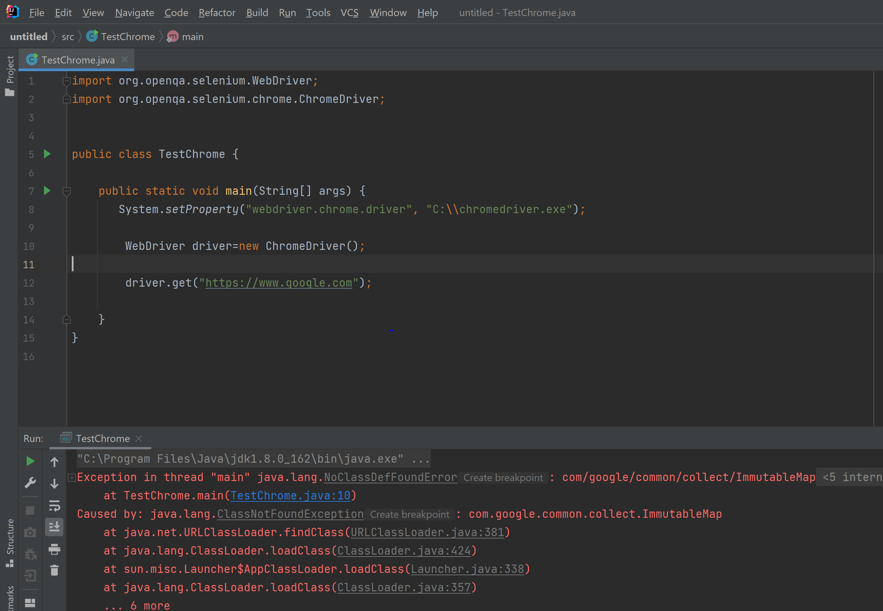Toggle soft-wrap in the console
This screenshot has height=611, width=883.
pyautogui.click(x=54, y=506)
